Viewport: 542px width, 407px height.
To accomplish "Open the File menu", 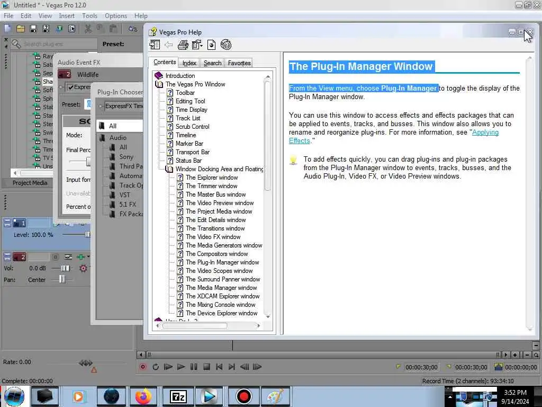I will coord(8,16).
